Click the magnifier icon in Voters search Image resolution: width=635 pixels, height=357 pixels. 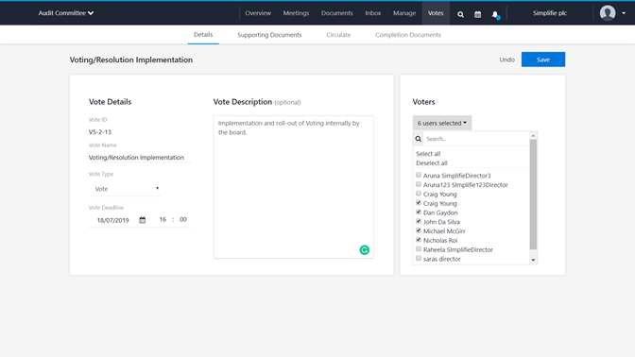419,139
